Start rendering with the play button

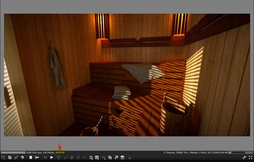coord(52,157)
